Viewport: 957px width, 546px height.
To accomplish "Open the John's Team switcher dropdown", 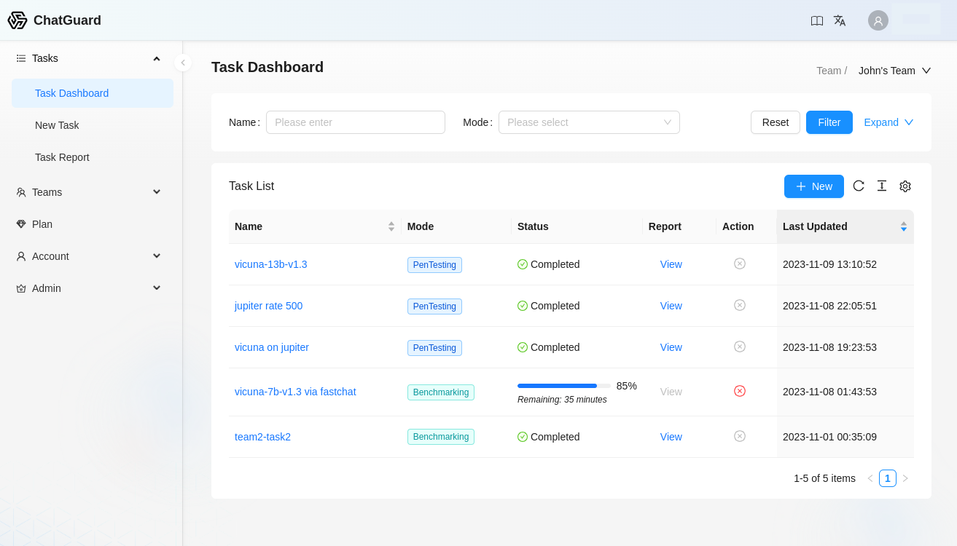I will 894,71.
